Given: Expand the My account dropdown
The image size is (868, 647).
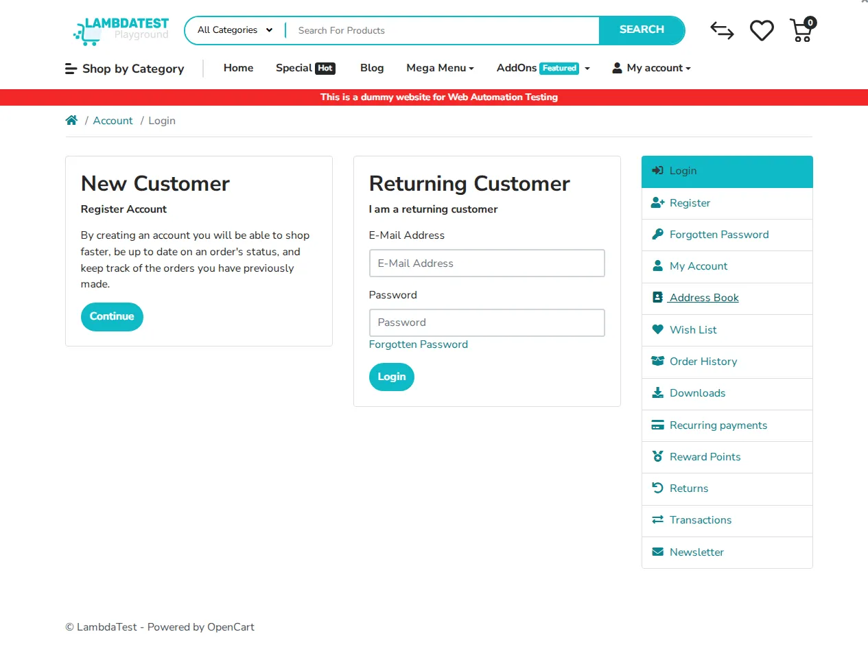Looking at the screenshot, I should pos(651,68).
